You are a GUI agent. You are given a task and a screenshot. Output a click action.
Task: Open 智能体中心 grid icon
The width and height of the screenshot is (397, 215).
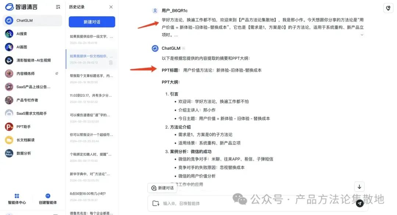(x=17, y=196)
